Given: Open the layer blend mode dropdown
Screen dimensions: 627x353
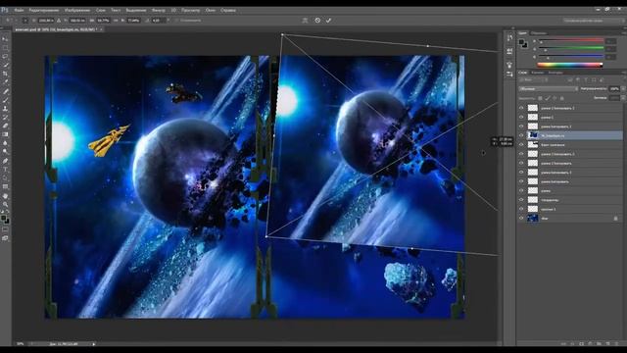Looking at the screenshot, I should (549, 89).
